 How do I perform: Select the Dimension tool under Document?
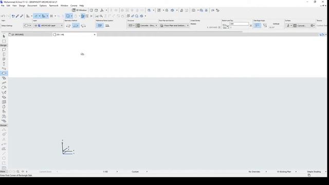[x=4, y=129]
